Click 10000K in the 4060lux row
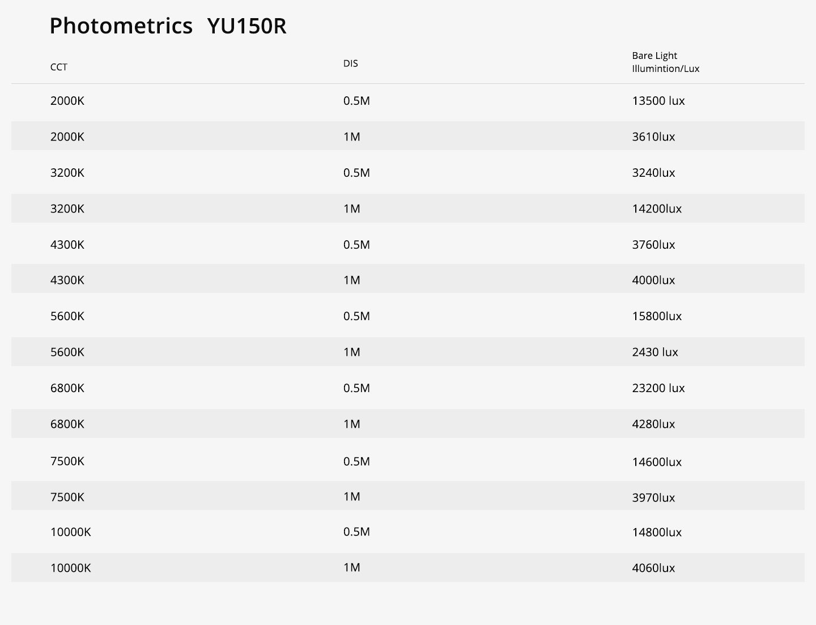 click(x=70, y=568)
